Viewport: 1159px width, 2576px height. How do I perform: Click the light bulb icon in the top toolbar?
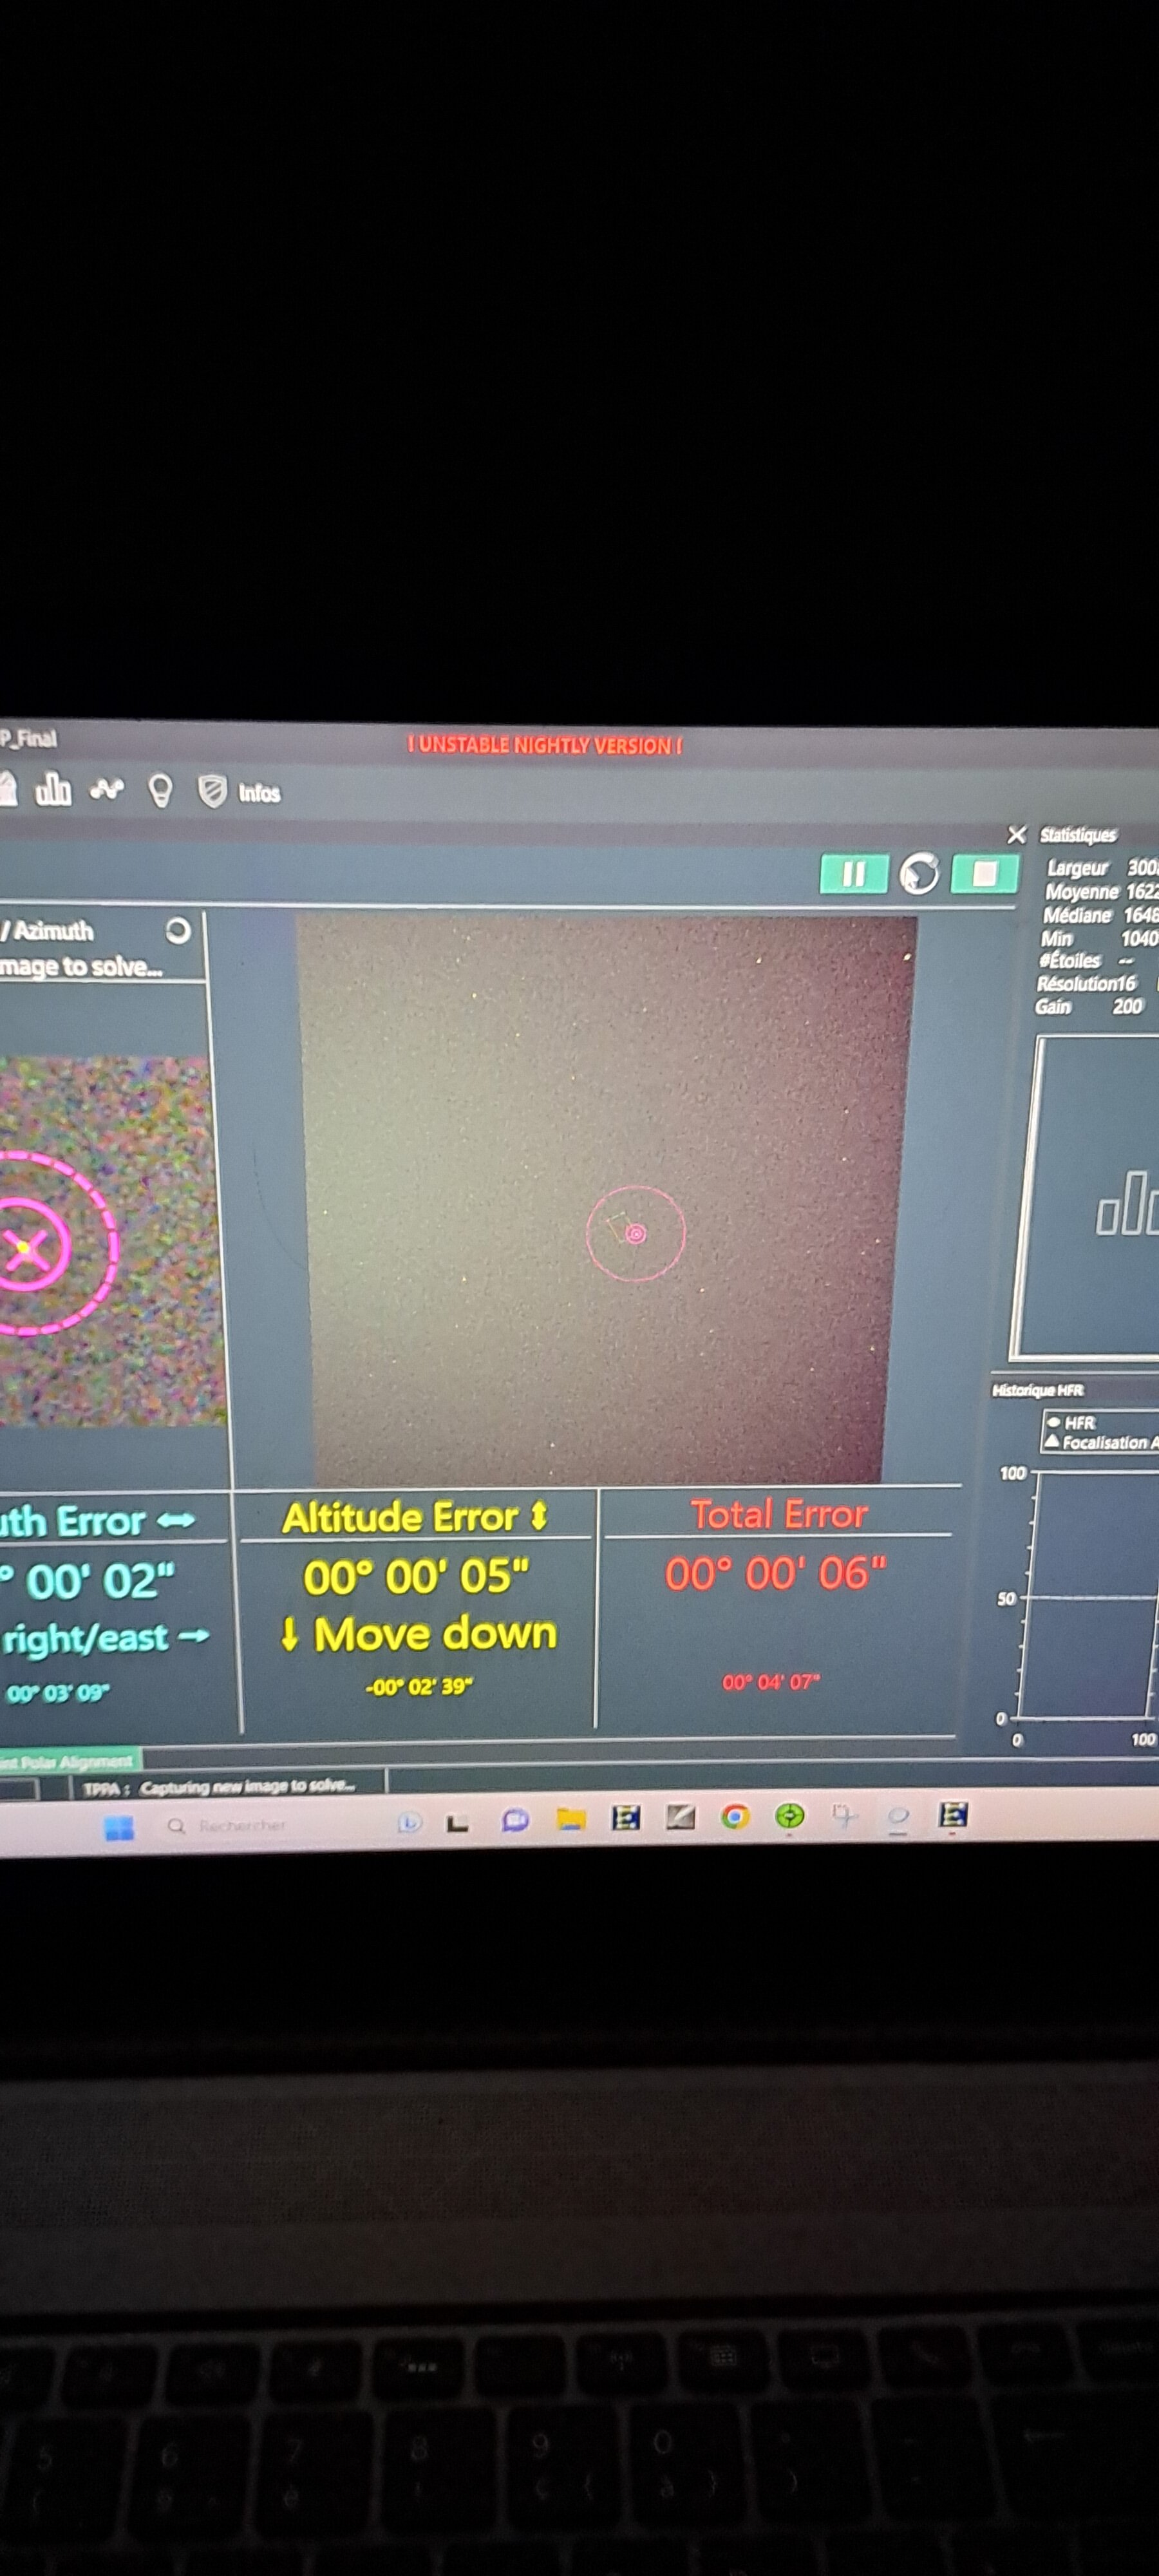point(160,791)
